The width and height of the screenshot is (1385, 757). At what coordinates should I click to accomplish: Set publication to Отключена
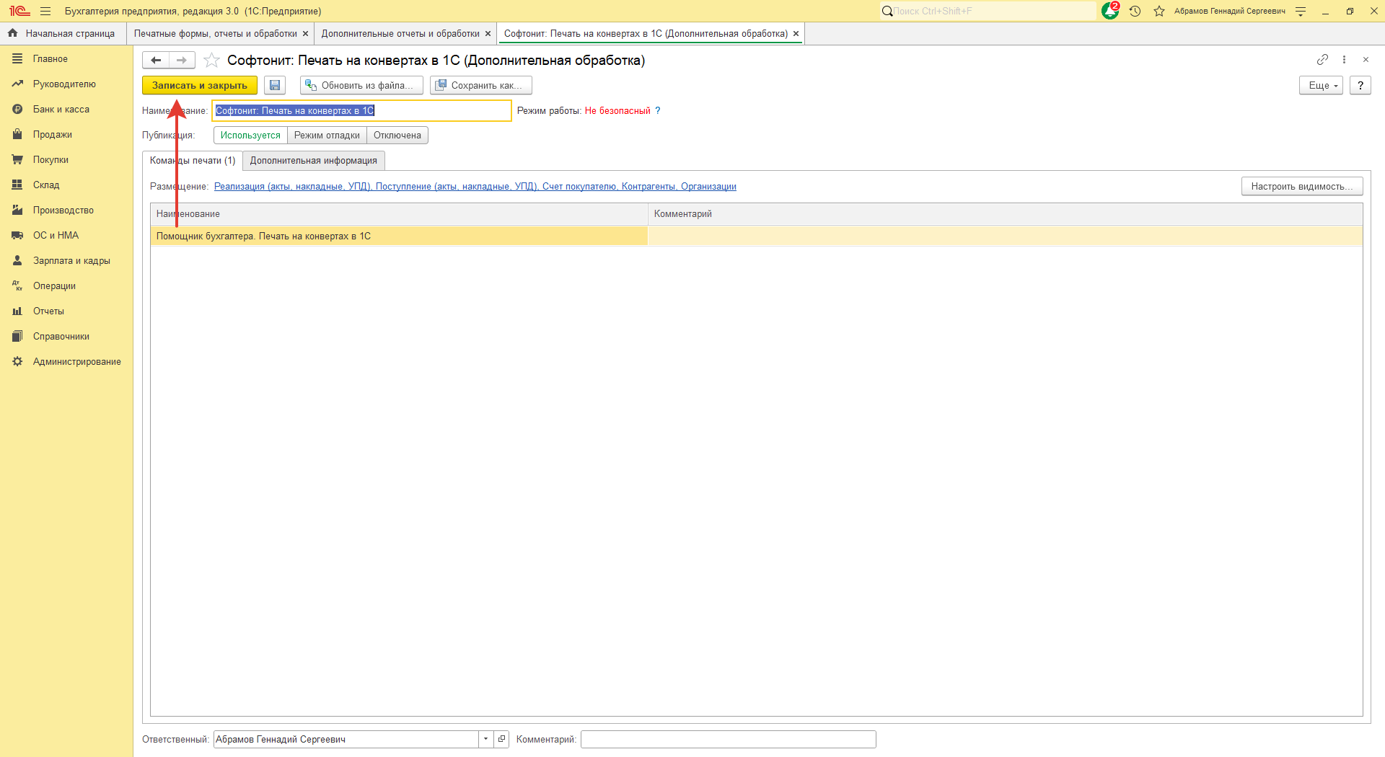click(x=397, y=136)
